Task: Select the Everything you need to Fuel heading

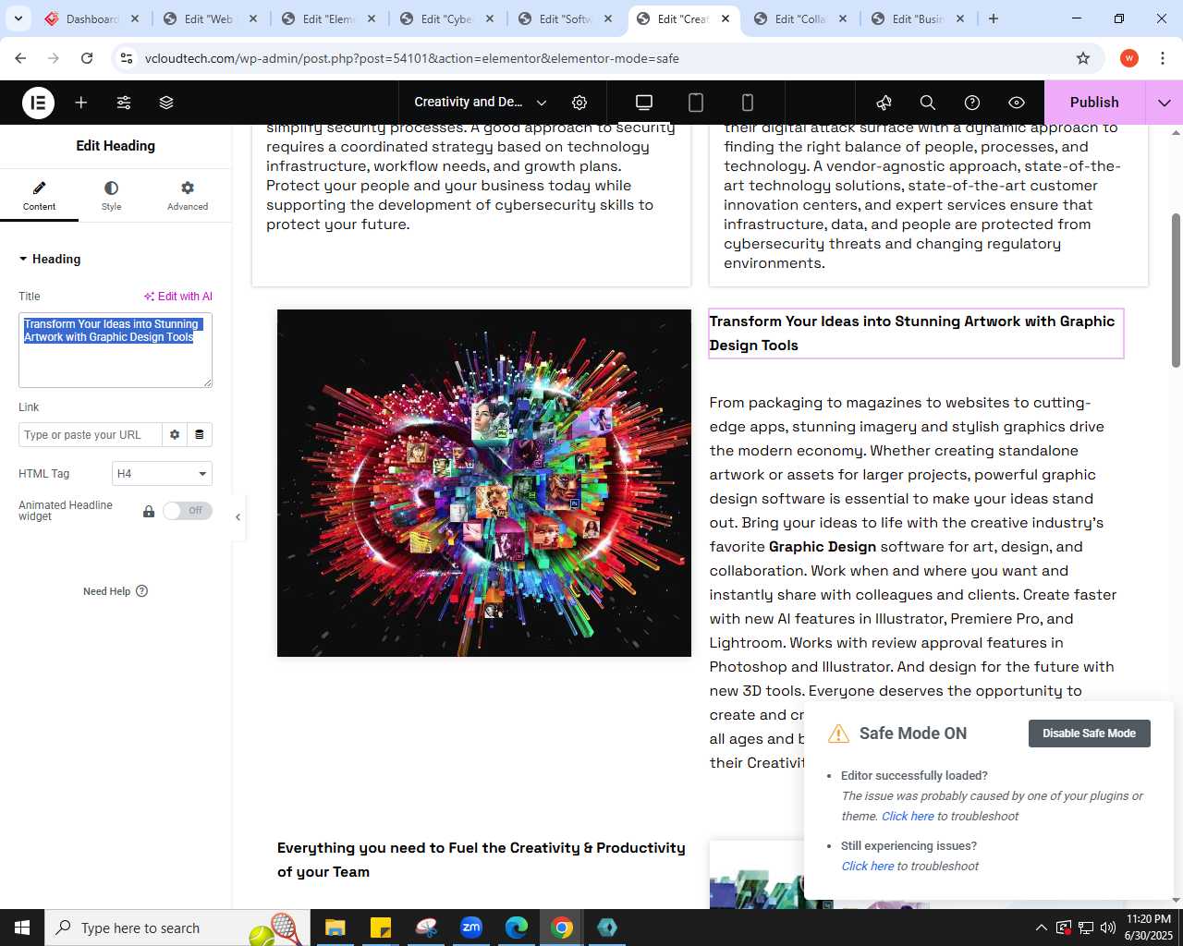Action: (482, 860)
